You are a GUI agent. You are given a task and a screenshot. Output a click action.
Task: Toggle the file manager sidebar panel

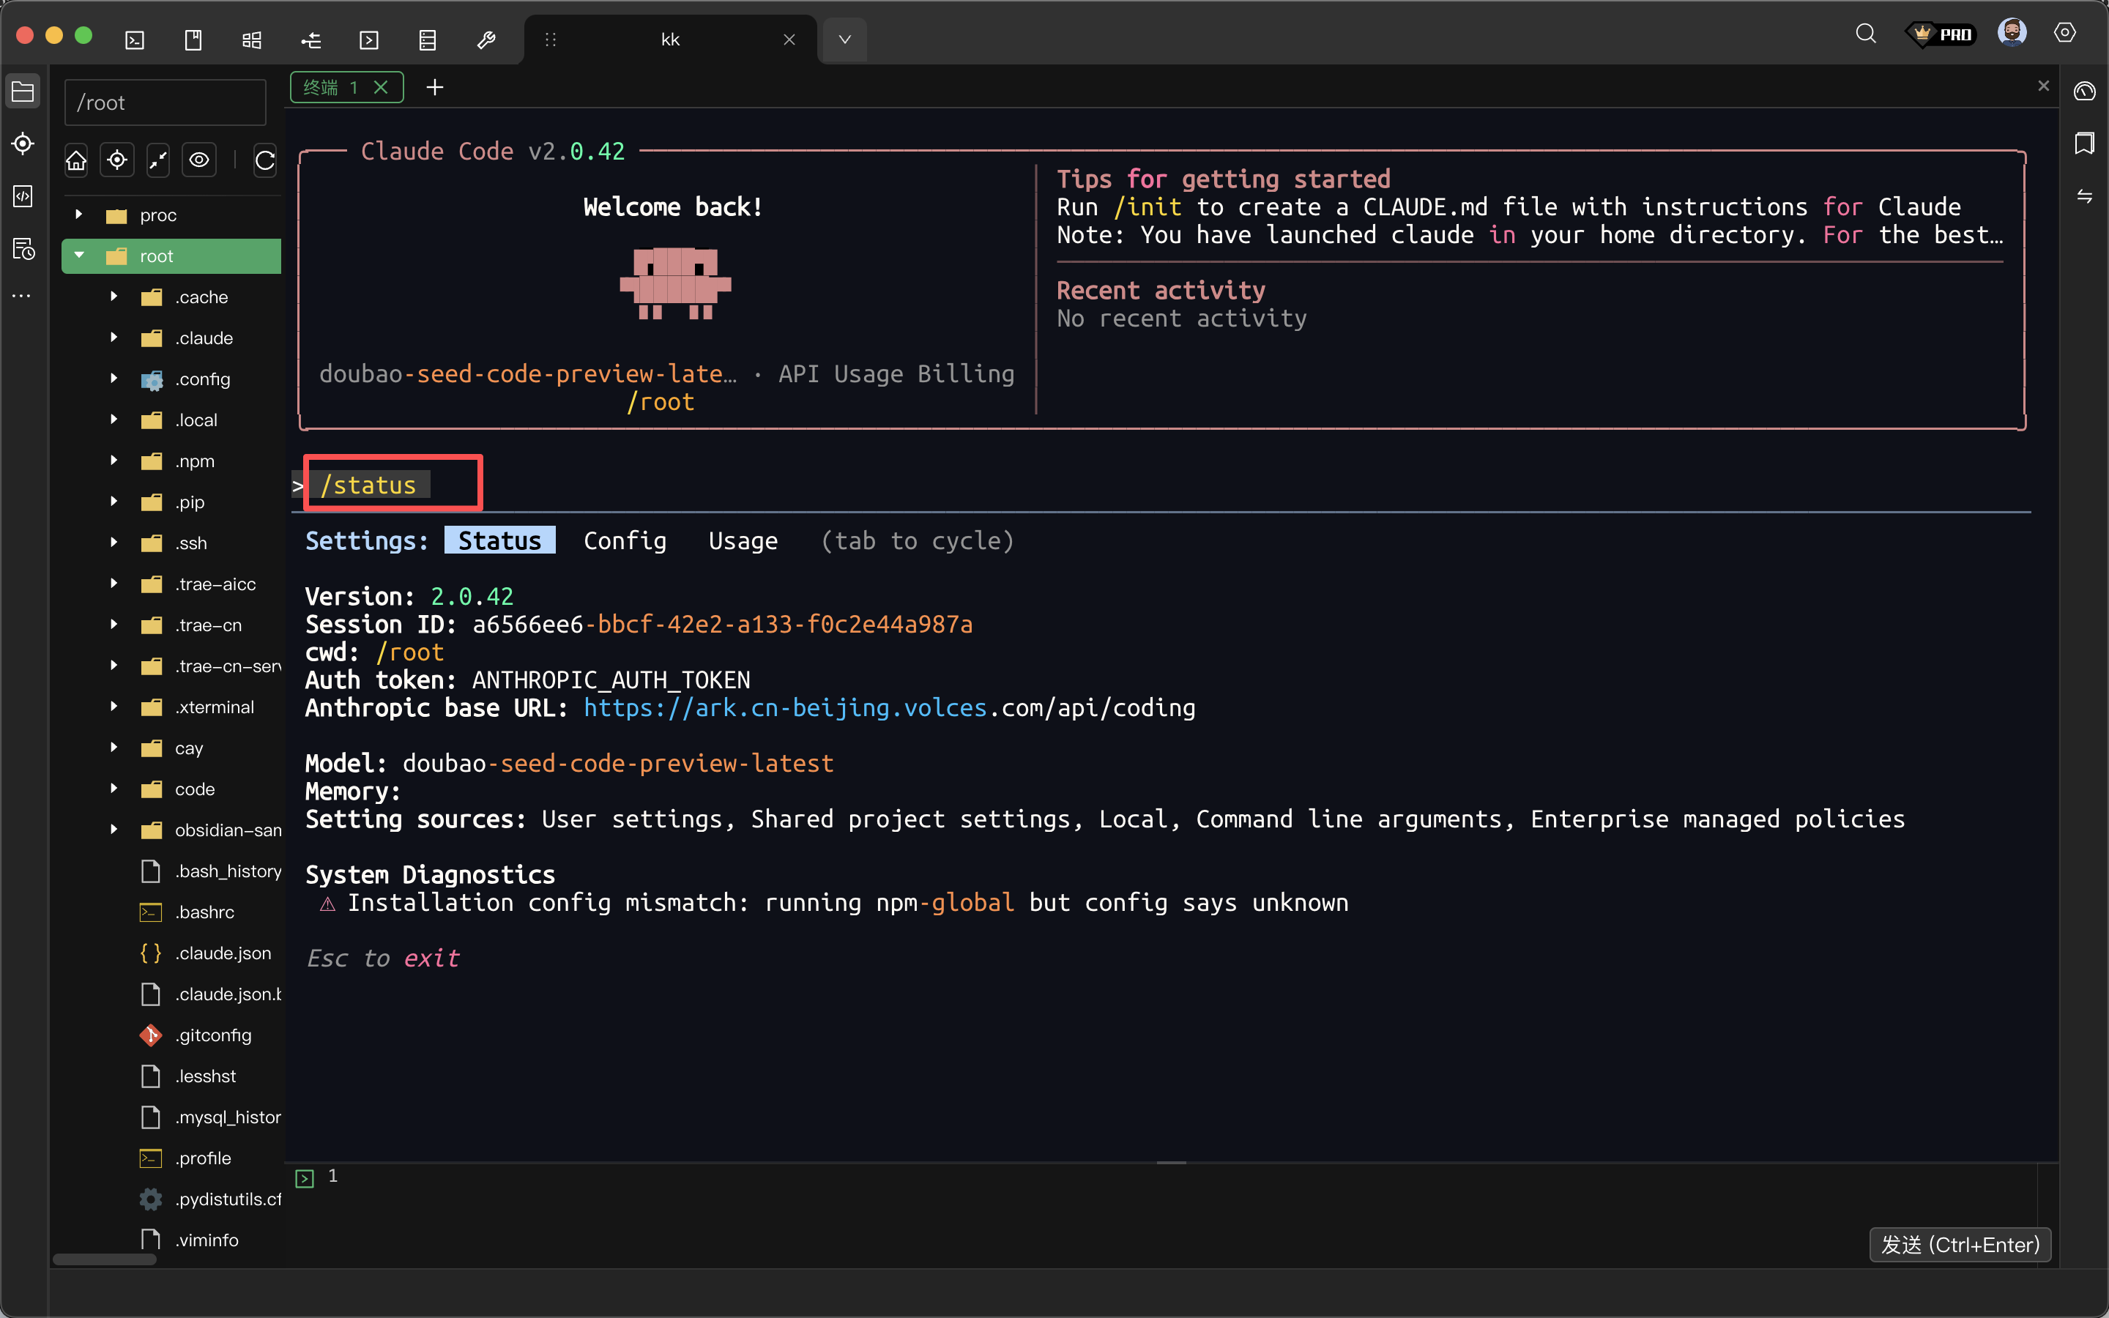point(23,92)
